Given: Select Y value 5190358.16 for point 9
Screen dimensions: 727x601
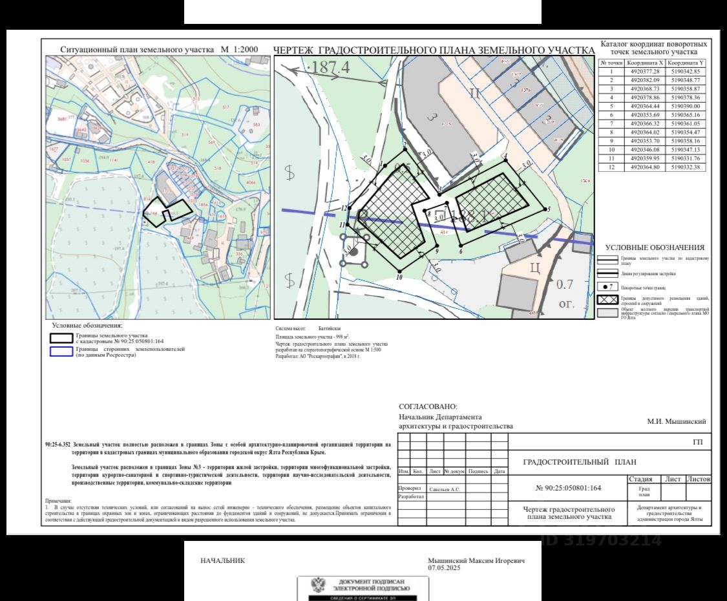Looking at the screenshot, I should pos(686,141).
